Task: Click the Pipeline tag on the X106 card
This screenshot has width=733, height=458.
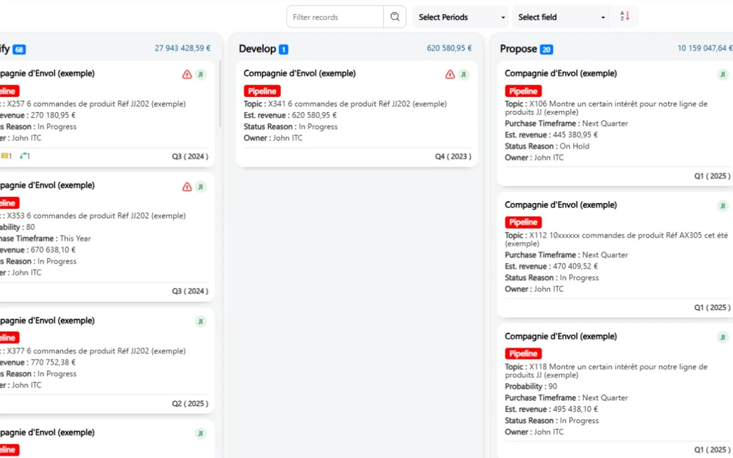Action: (523, 91)
